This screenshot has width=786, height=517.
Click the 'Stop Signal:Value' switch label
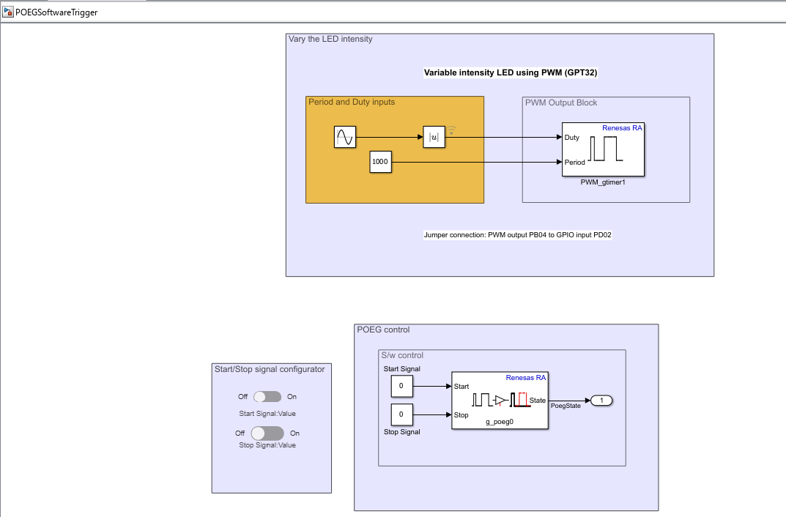[x=267, y=445]
